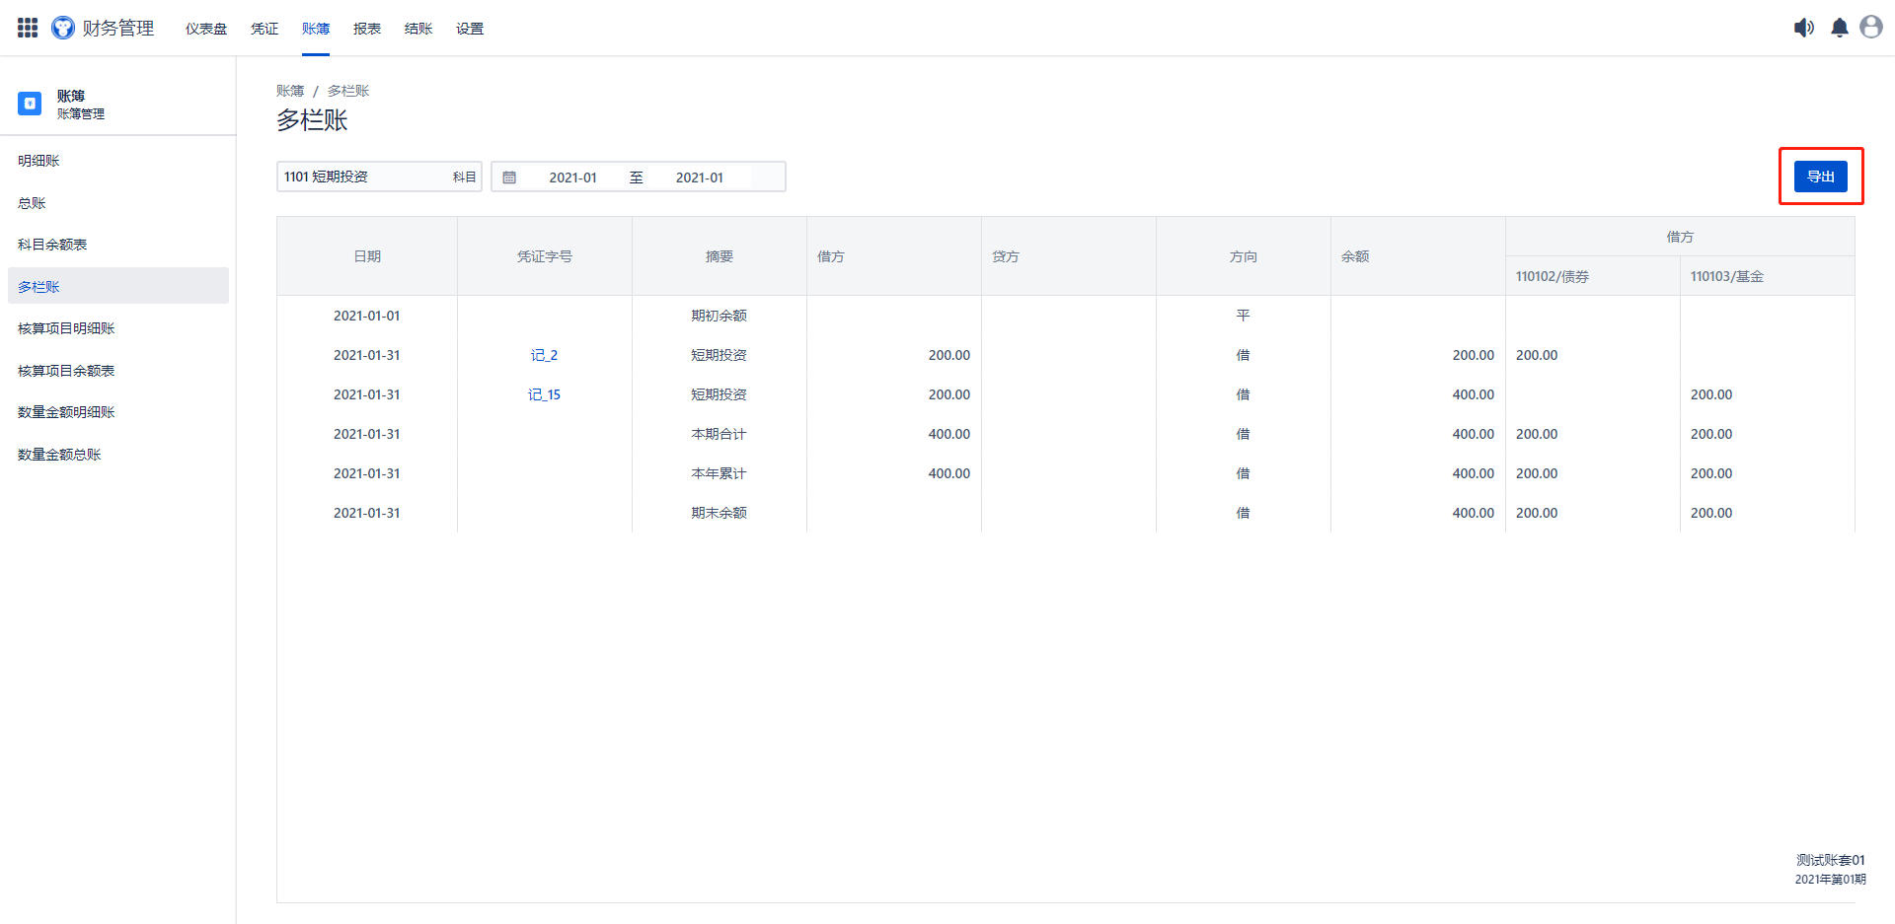Mute sound via the speaker icon

point(1803,28)
